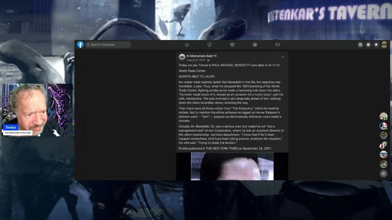Screen dimensions: 392x220
Task: Click the Tenkar webcam video overlay
Action: click(x=38, y=110)
